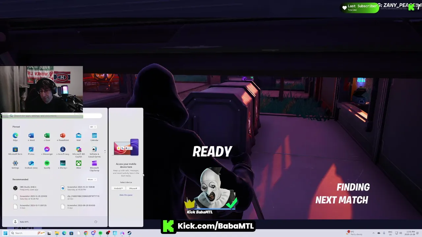Open the Photos app

pyautogui.click(x=31, y=151)
